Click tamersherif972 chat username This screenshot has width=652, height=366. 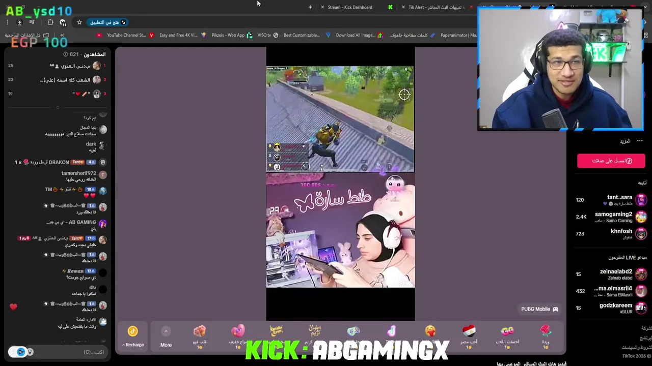pos(78,173)
